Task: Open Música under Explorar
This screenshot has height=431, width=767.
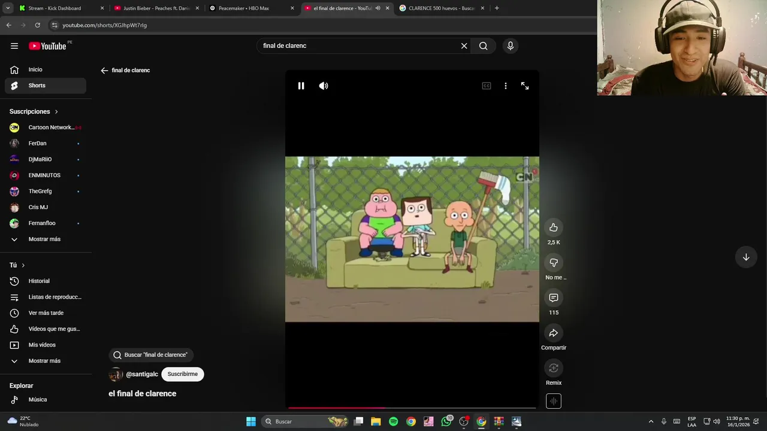Action: click(46, 399)
